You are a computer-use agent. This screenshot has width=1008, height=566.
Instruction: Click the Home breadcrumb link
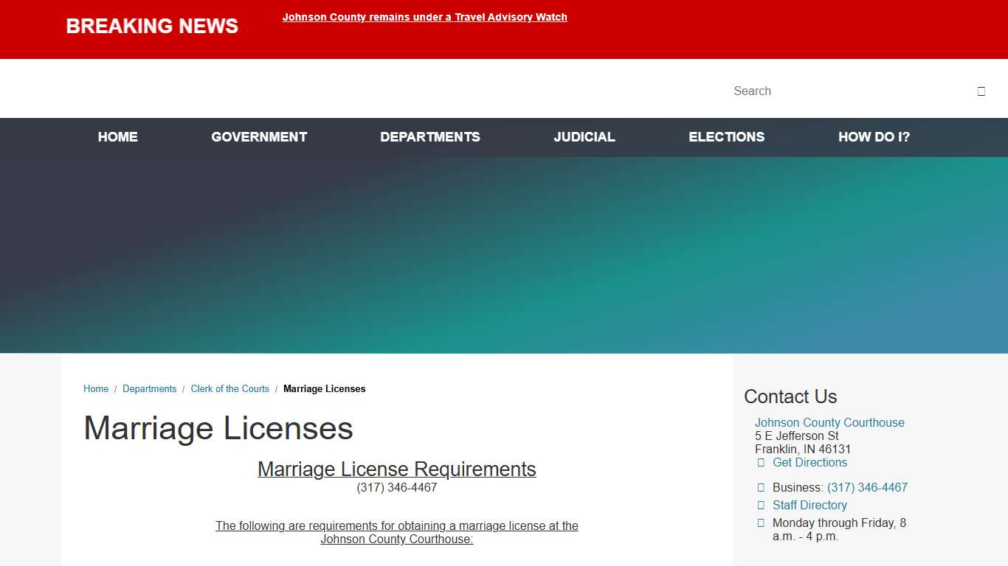pyautogui.click(x=96, y=388)
